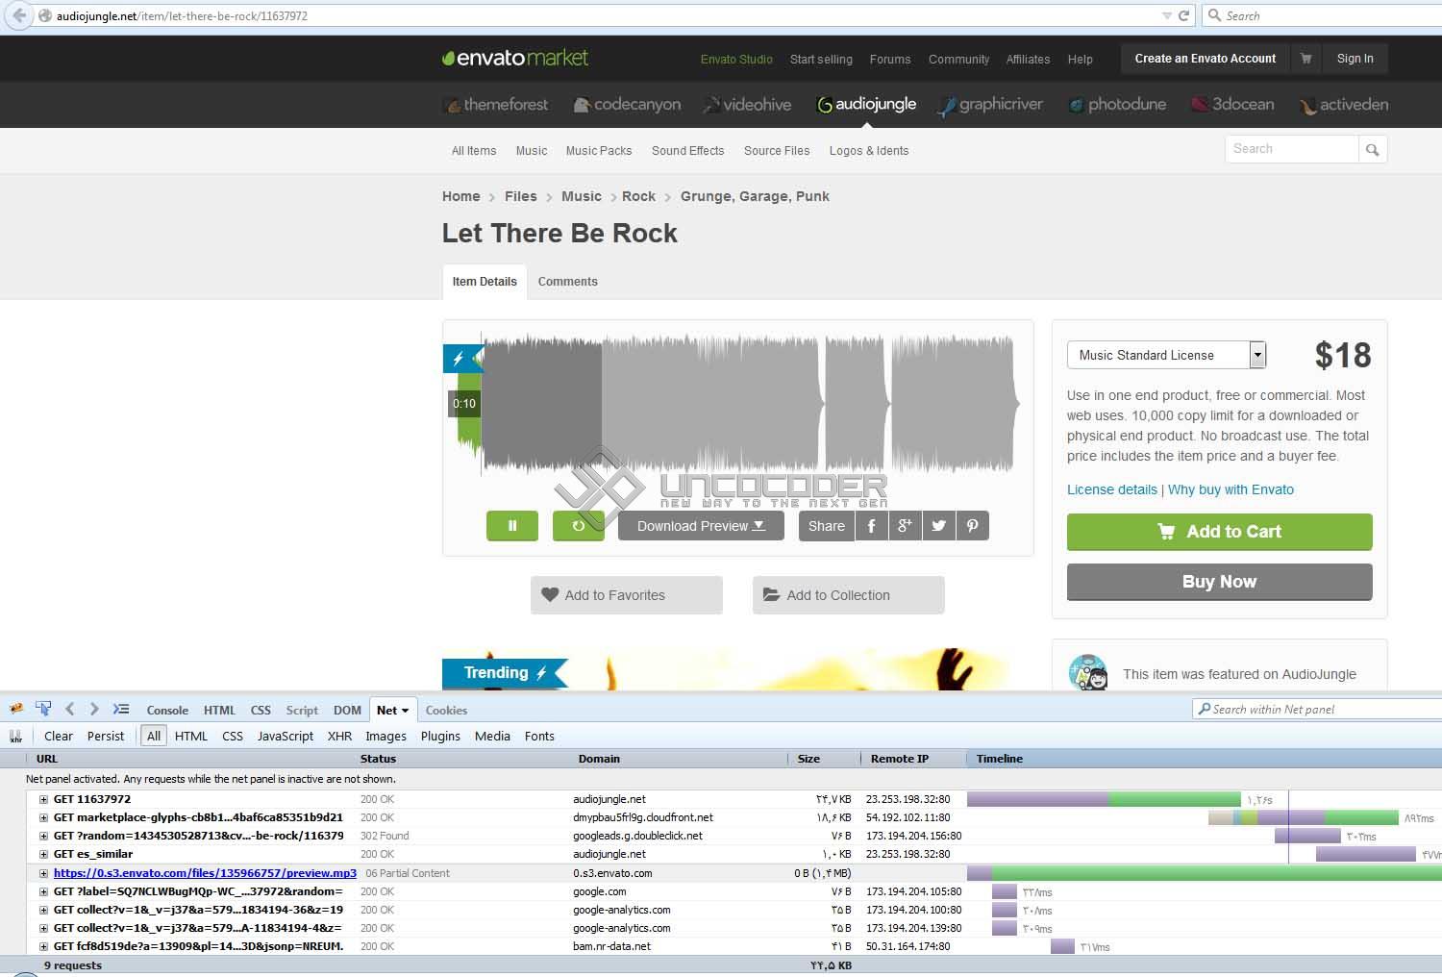Open the Download Preview dropdown
This screenshot has width=1442, height=977.
point(701,526)
